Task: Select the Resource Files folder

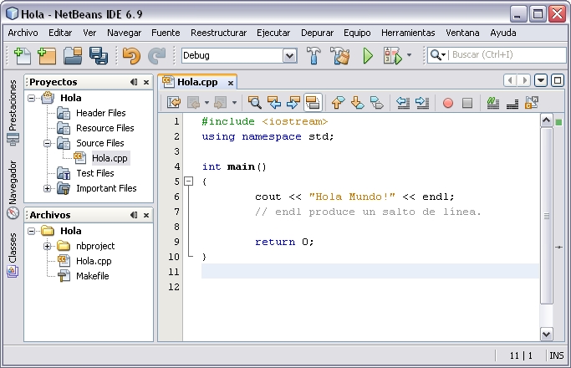Action: coord(105,128)
